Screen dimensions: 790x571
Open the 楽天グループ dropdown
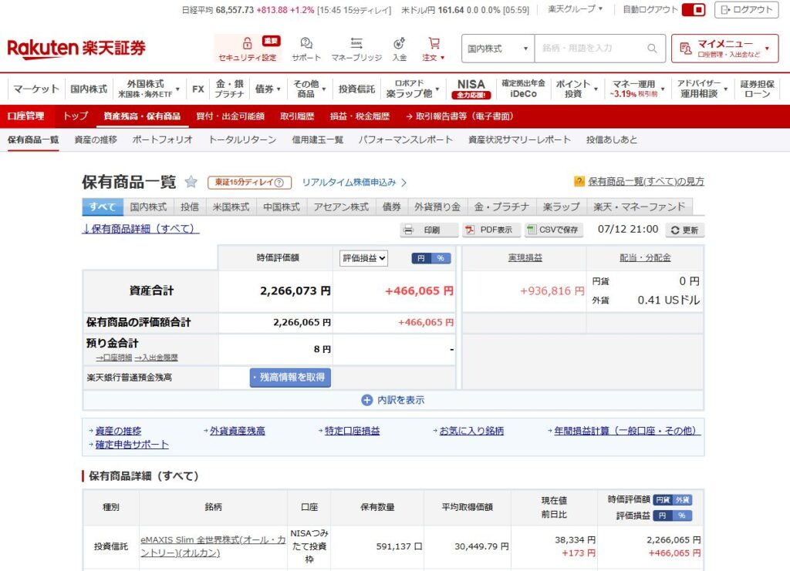click(x=576, y=9)
